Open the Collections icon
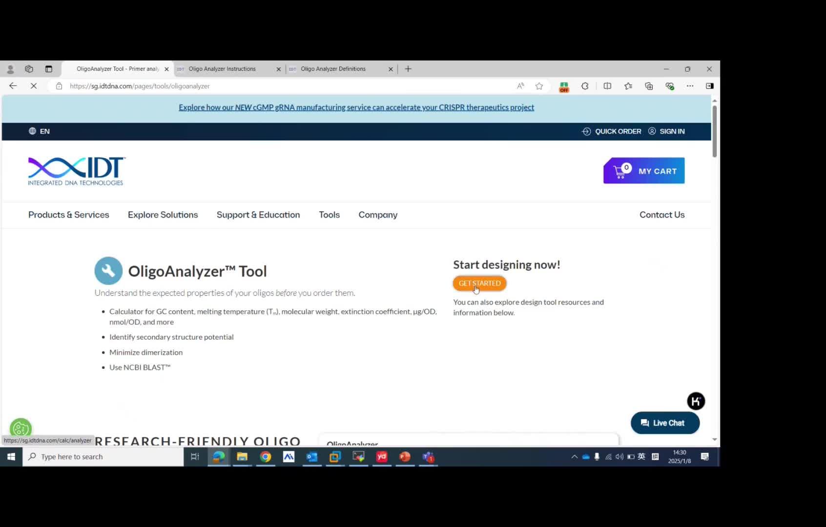The height and width of the screenshot is (527, 826). [x=648, y=86]
